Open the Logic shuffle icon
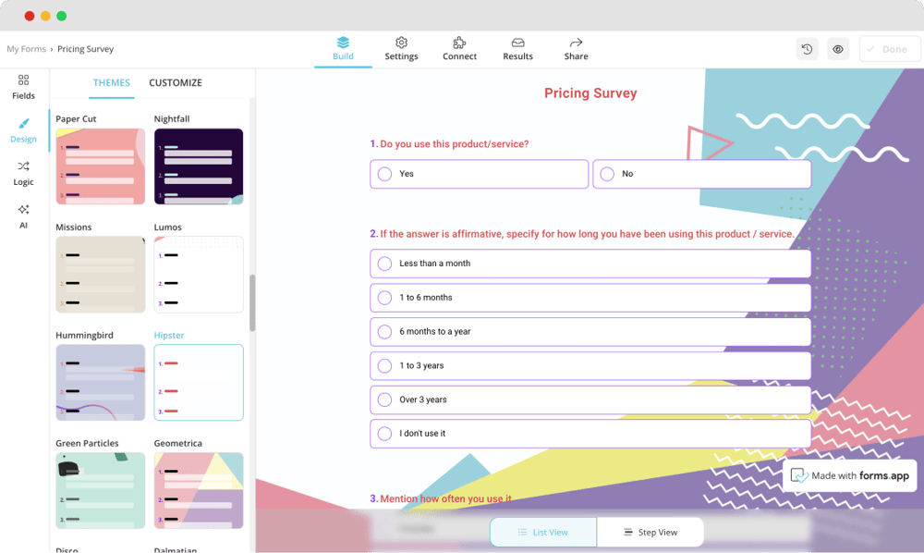The image size is (924, 553). click(x=23, y=166)
